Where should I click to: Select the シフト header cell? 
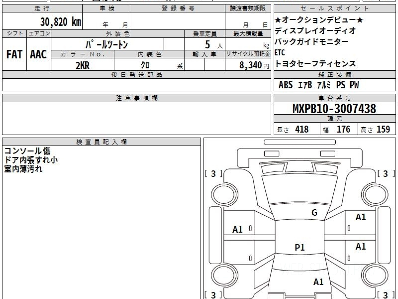pyautogui.click(x=14, y=34)
